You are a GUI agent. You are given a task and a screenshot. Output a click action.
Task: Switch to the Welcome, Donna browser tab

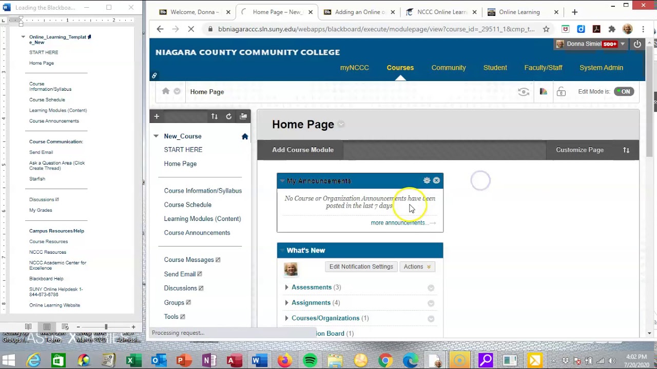tap(195, 12)
